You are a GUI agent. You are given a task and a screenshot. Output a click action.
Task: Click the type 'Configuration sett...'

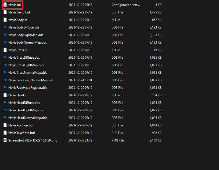pyautogui.click(x=125, y=5)
